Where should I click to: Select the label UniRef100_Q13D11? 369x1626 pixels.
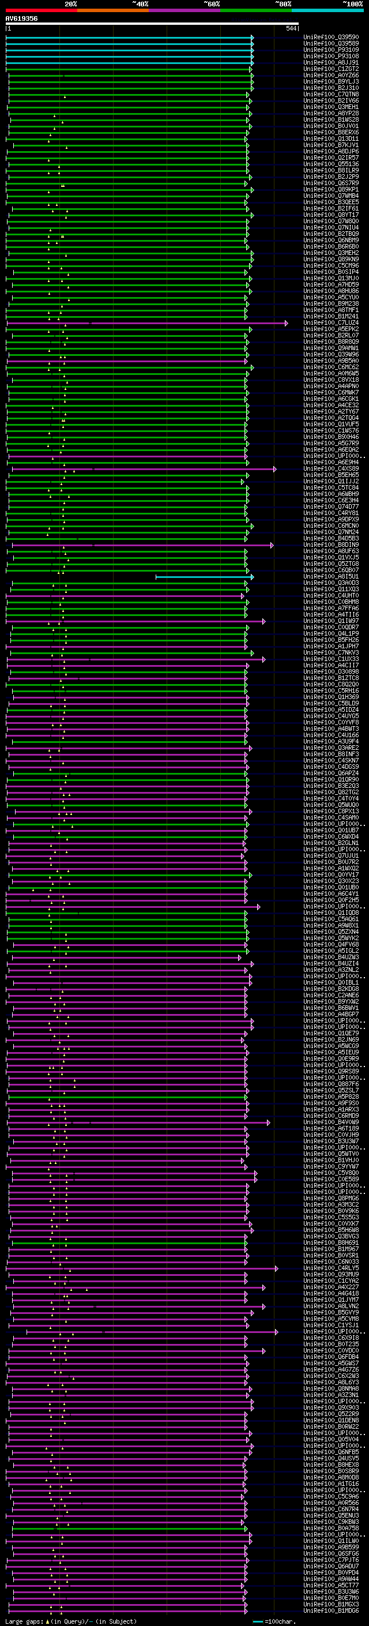[331, 139]
